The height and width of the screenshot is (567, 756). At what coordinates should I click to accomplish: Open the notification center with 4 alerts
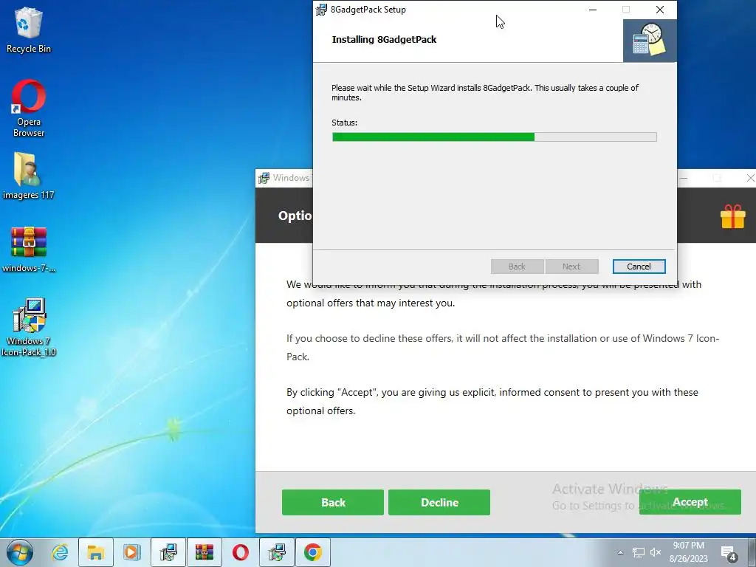pos(728,554)
